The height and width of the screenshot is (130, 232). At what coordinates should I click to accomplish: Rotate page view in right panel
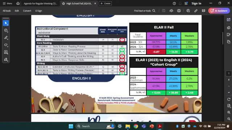coord(229,99)
